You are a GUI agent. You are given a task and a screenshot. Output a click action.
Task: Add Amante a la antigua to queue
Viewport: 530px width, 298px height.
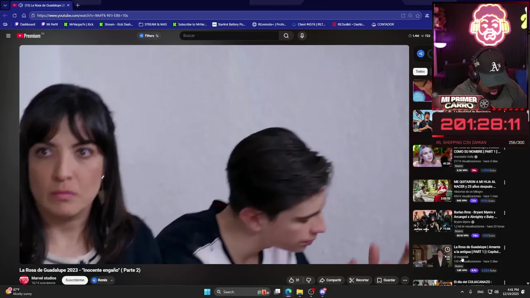coord(447,257)
